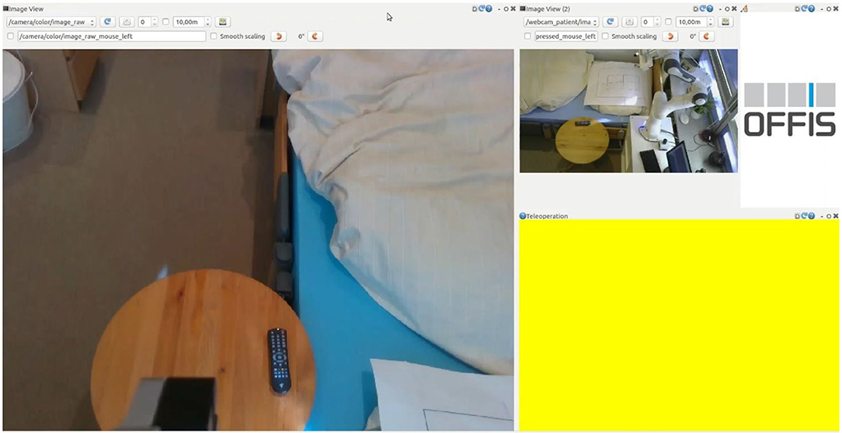Screen dimensions: 842x433
Task: Click the 0° rotation label in first Image View
Action: pyautogui.click(x=301, y=36)
